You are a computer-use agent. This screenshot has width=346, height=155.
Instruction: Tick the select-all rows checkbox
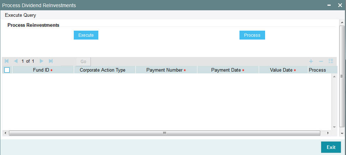pos(7,70)
